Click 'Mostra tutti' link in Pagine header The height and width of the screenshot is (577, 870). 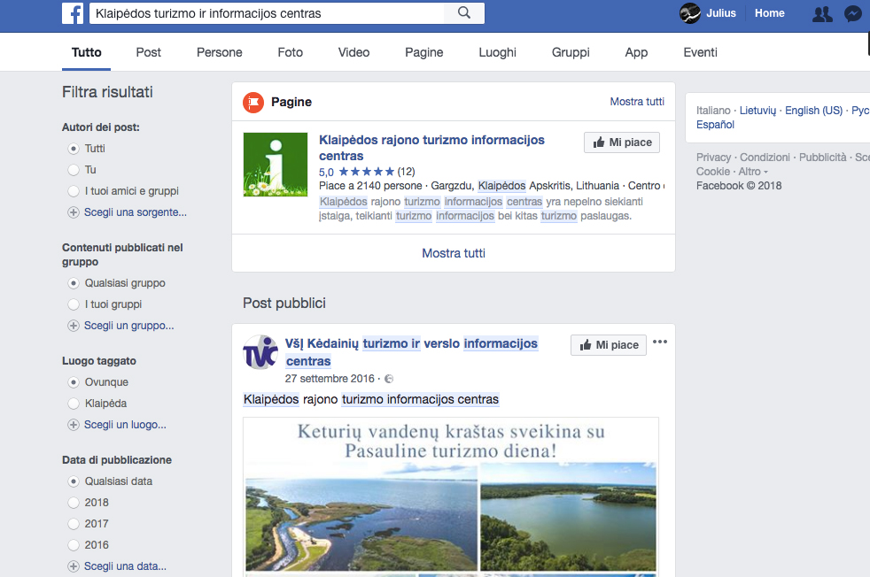click(x=637, y=102)
